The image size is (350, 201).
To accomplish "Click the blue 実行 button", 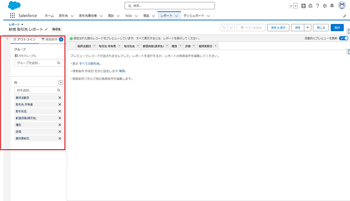I will tap(337, 28).
